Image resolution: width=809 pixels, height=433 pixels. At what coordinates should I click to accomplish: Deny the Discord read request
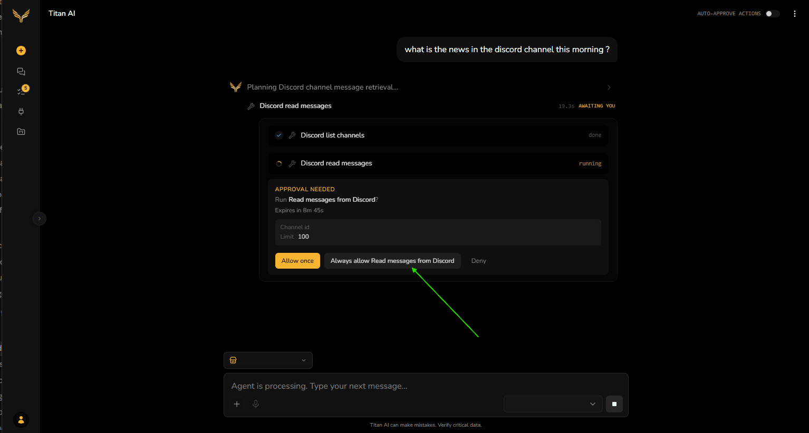point(479,261)
